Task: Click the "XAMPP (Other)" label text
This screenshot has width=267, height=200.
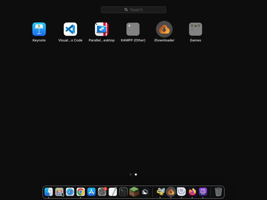Action: tap(133, 40)
